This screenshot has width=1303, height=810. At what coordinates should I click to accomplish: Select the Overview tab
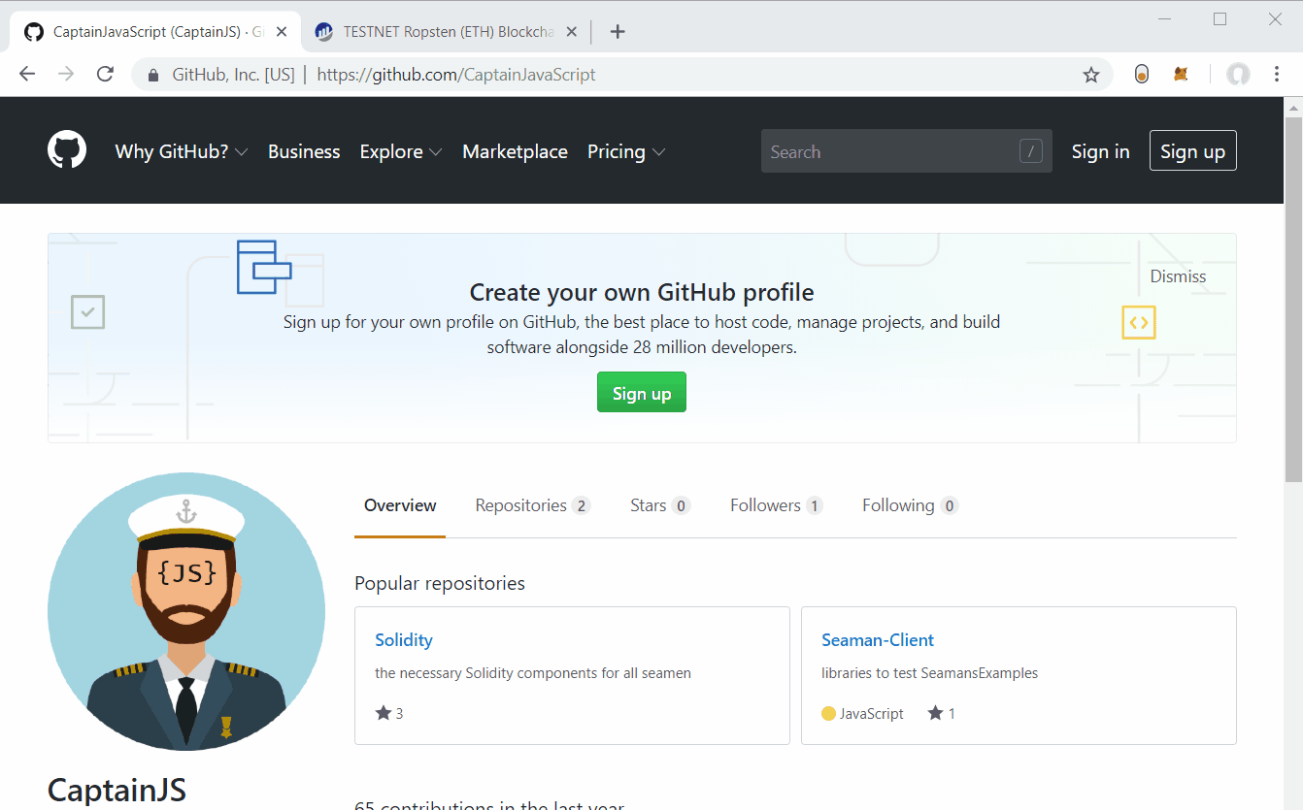400,505
